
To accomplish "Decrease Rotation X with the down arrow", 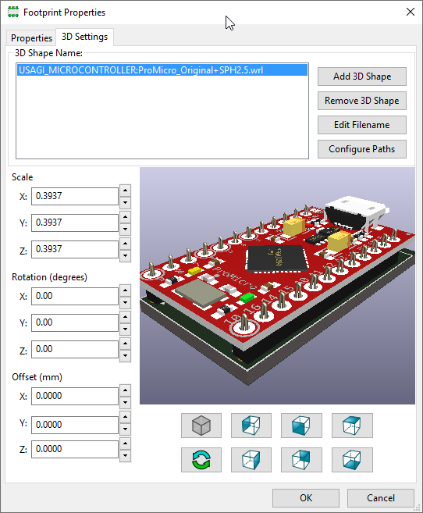I will coord(125,302).
